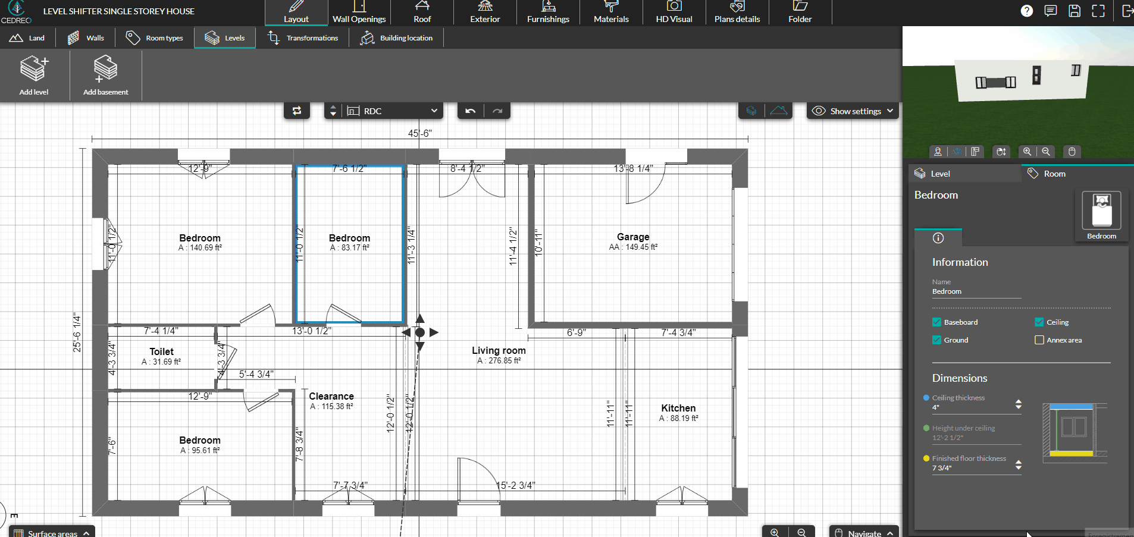Click the roof outline display icon
This screenshot has width=1134, height=537.
[778, 111]
